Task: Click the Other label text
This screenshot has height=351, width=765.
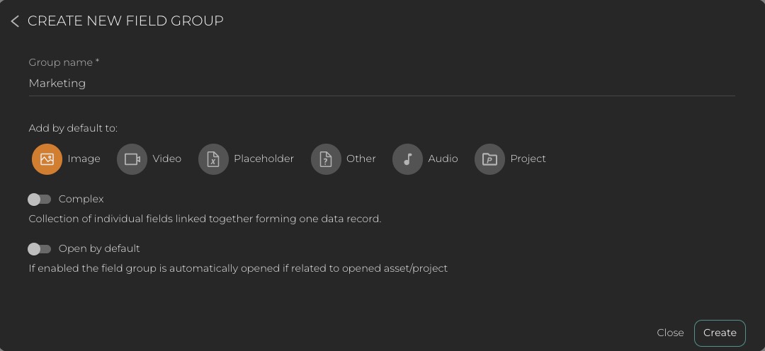Action: tap(361, 159)
